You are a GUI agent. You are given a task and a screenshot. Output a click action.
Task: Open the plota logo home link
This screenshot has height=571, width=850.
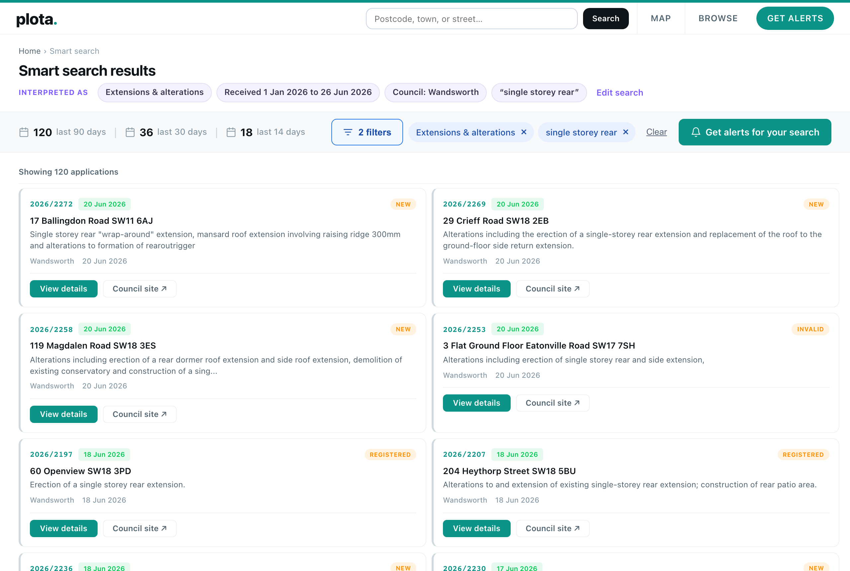pyautogui.click(x=37, y=19)
